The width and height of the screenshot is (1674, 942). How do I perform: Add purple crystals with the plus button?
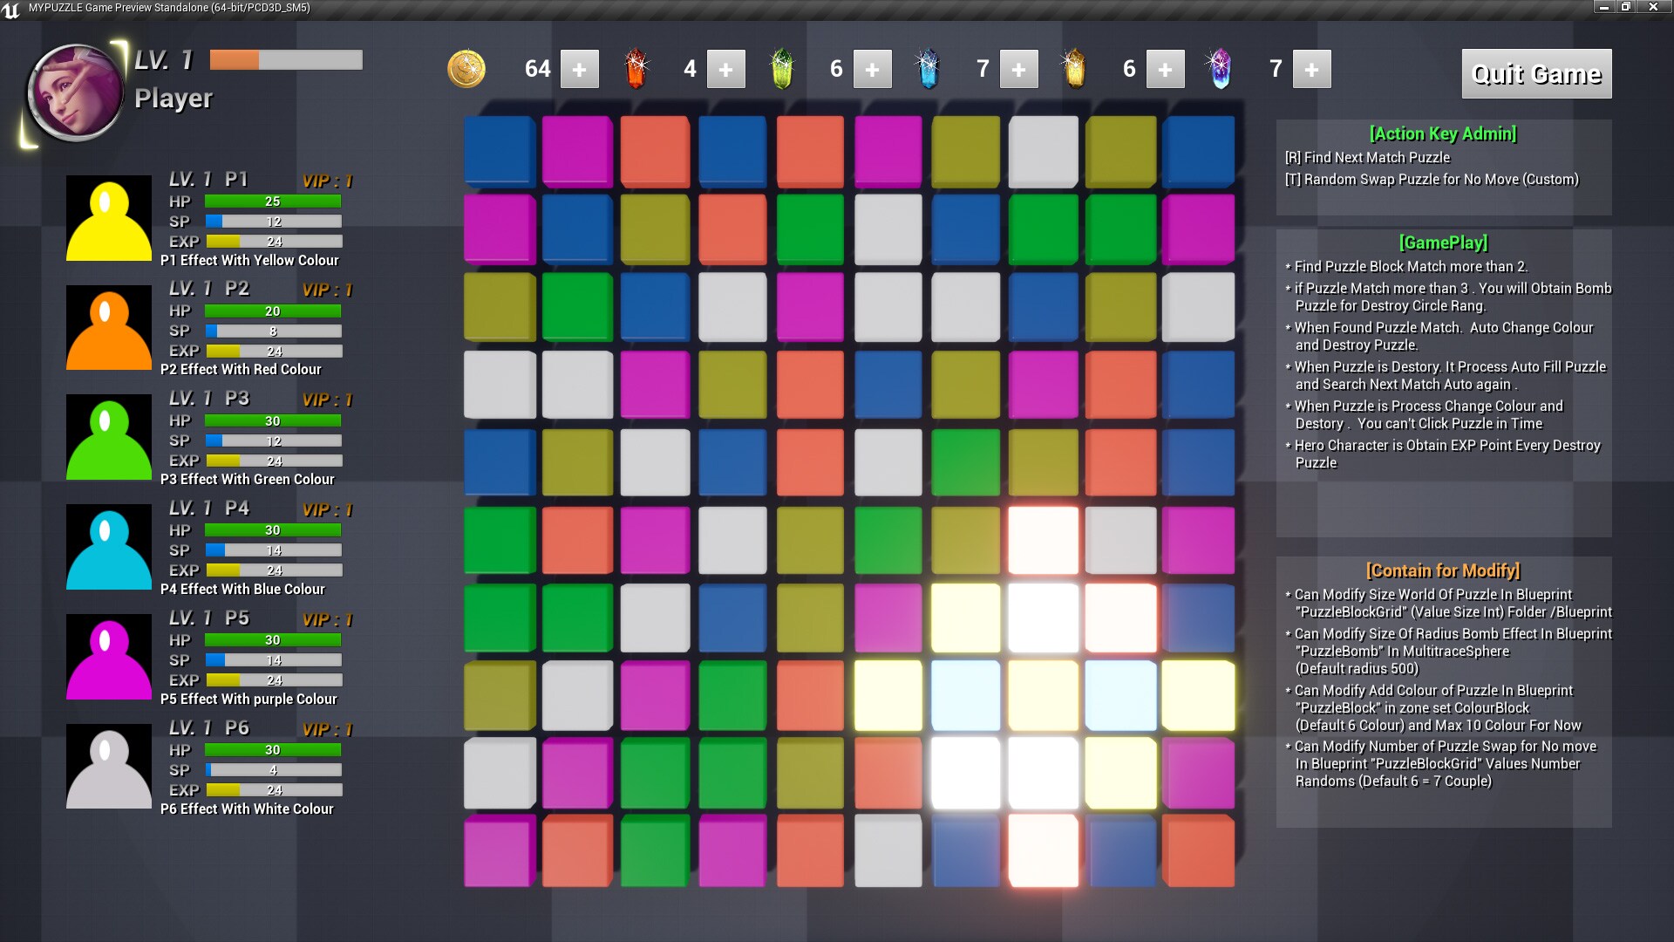pos(1311,69)
